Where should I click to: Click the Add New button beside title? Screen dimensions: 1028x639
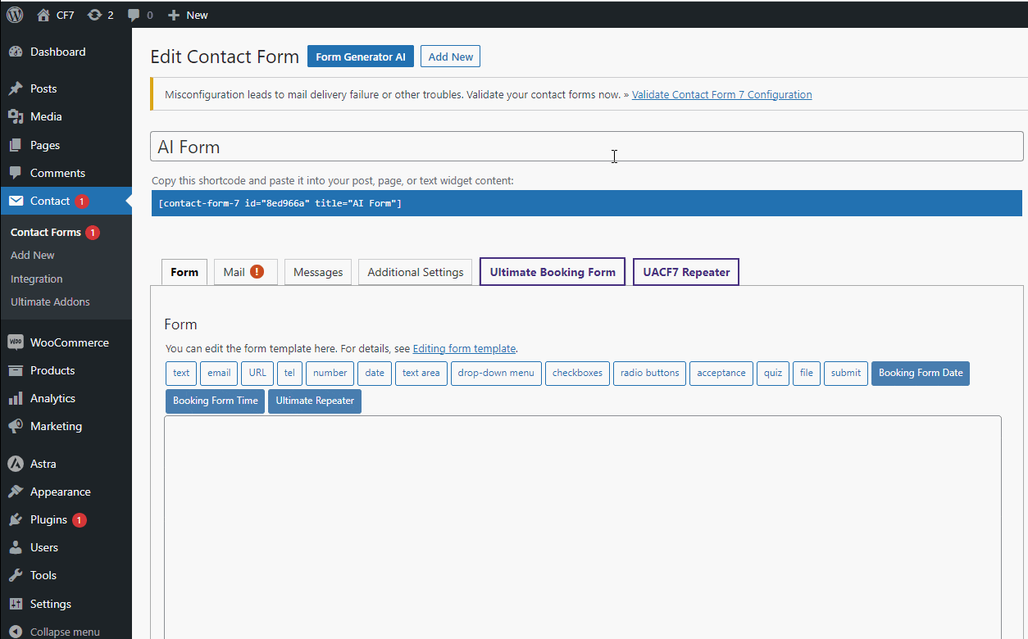tap(451, 57)
